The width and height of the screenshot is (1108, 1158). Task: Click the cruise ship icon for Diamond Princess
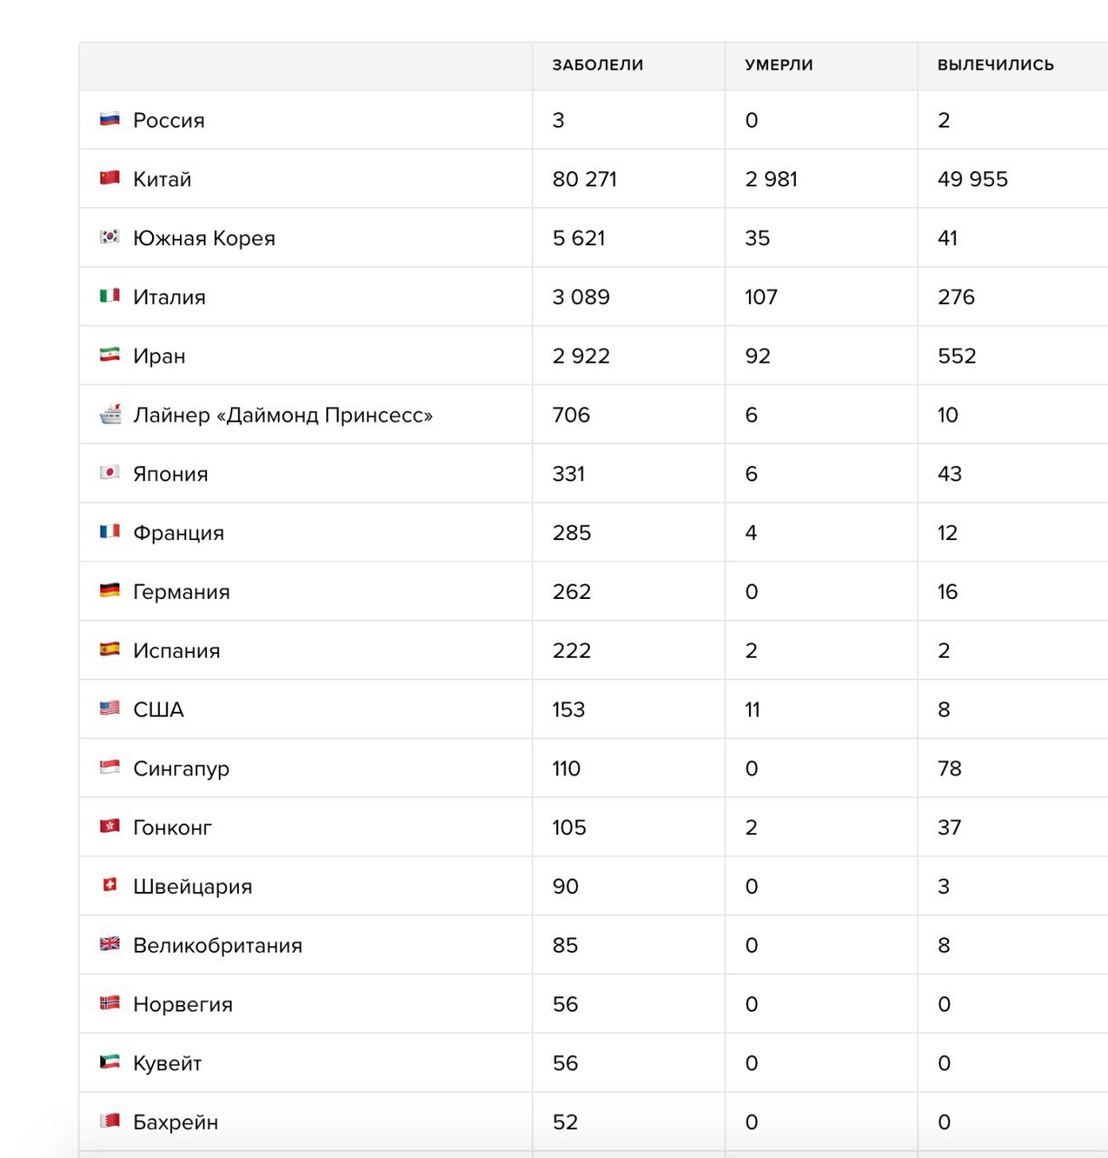tap(109, 413)
